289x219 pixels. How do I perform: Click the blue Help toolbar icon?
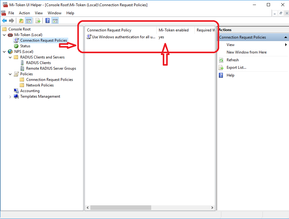[48, 21]
